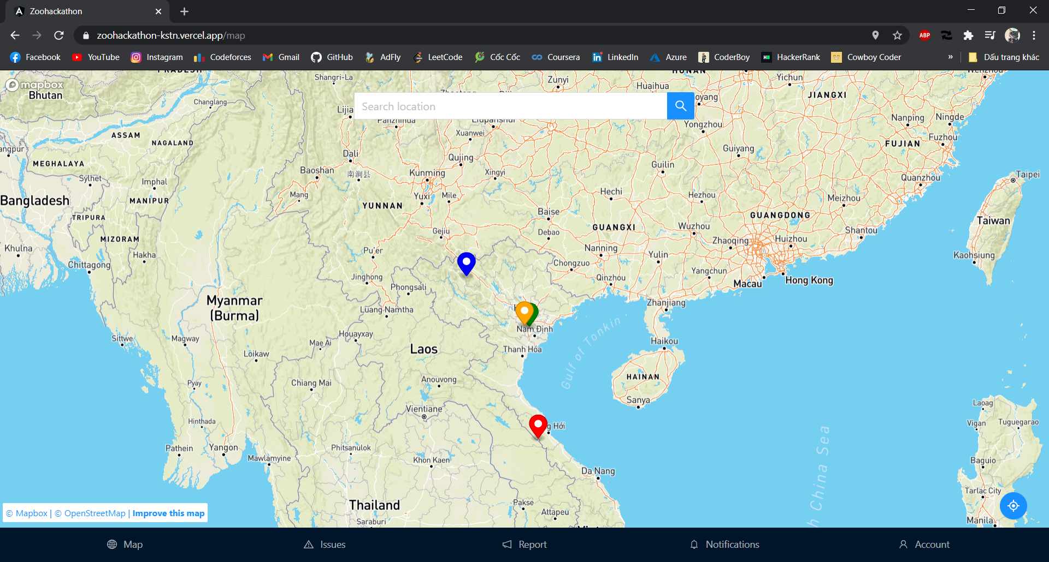Go back in browser history

tap(15, 35)
